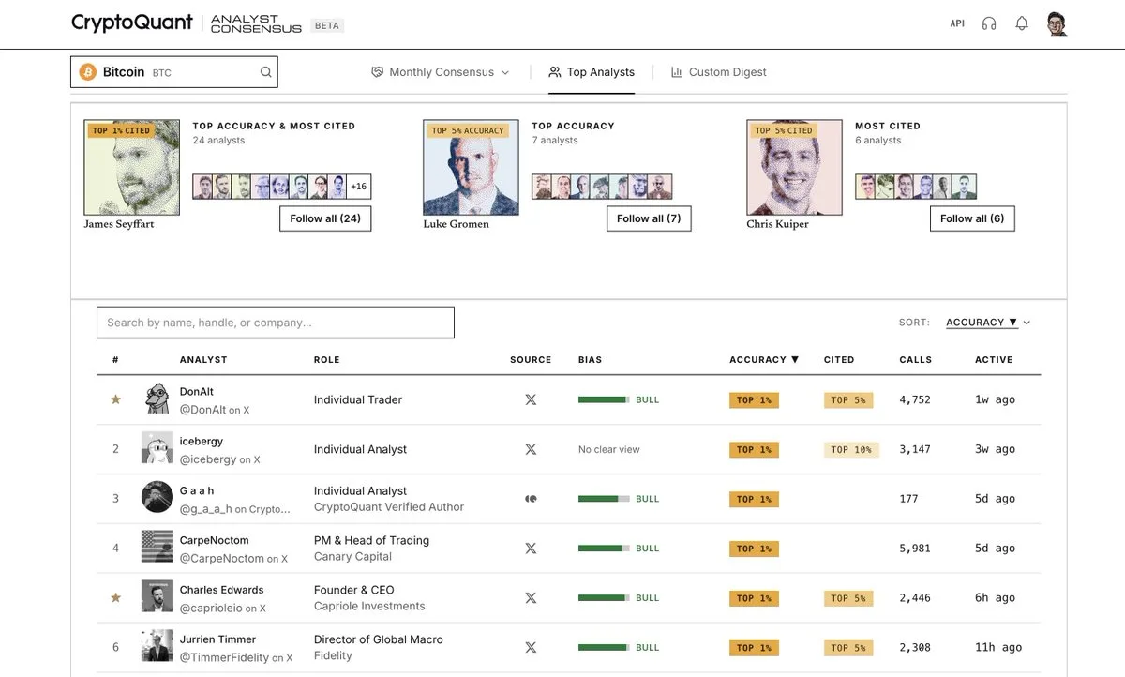Image resolution: width=1125 pixels, height=677 pixels.
Task: Click CarpeNoctom's bull bias bar
Action: (x=604, y=549)
